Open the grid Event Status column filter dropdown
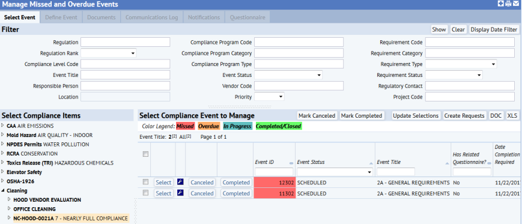Viewport: 522px width, 224px height. 335,172
